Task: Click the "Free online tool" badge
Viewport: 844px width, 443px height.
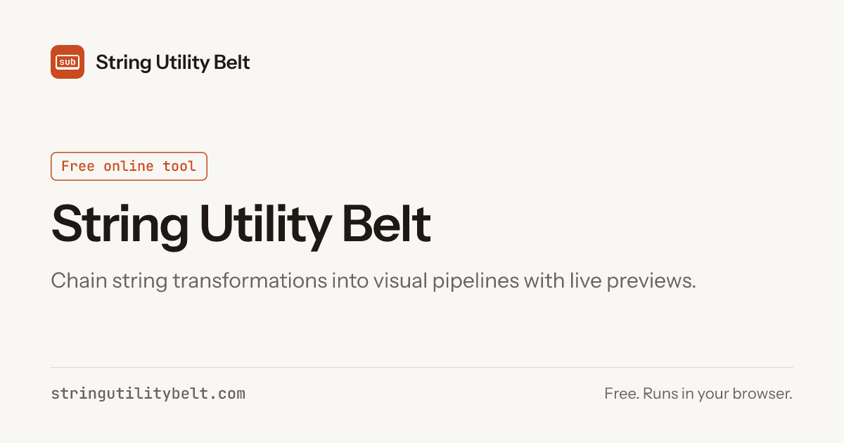Action: (129, 166)
